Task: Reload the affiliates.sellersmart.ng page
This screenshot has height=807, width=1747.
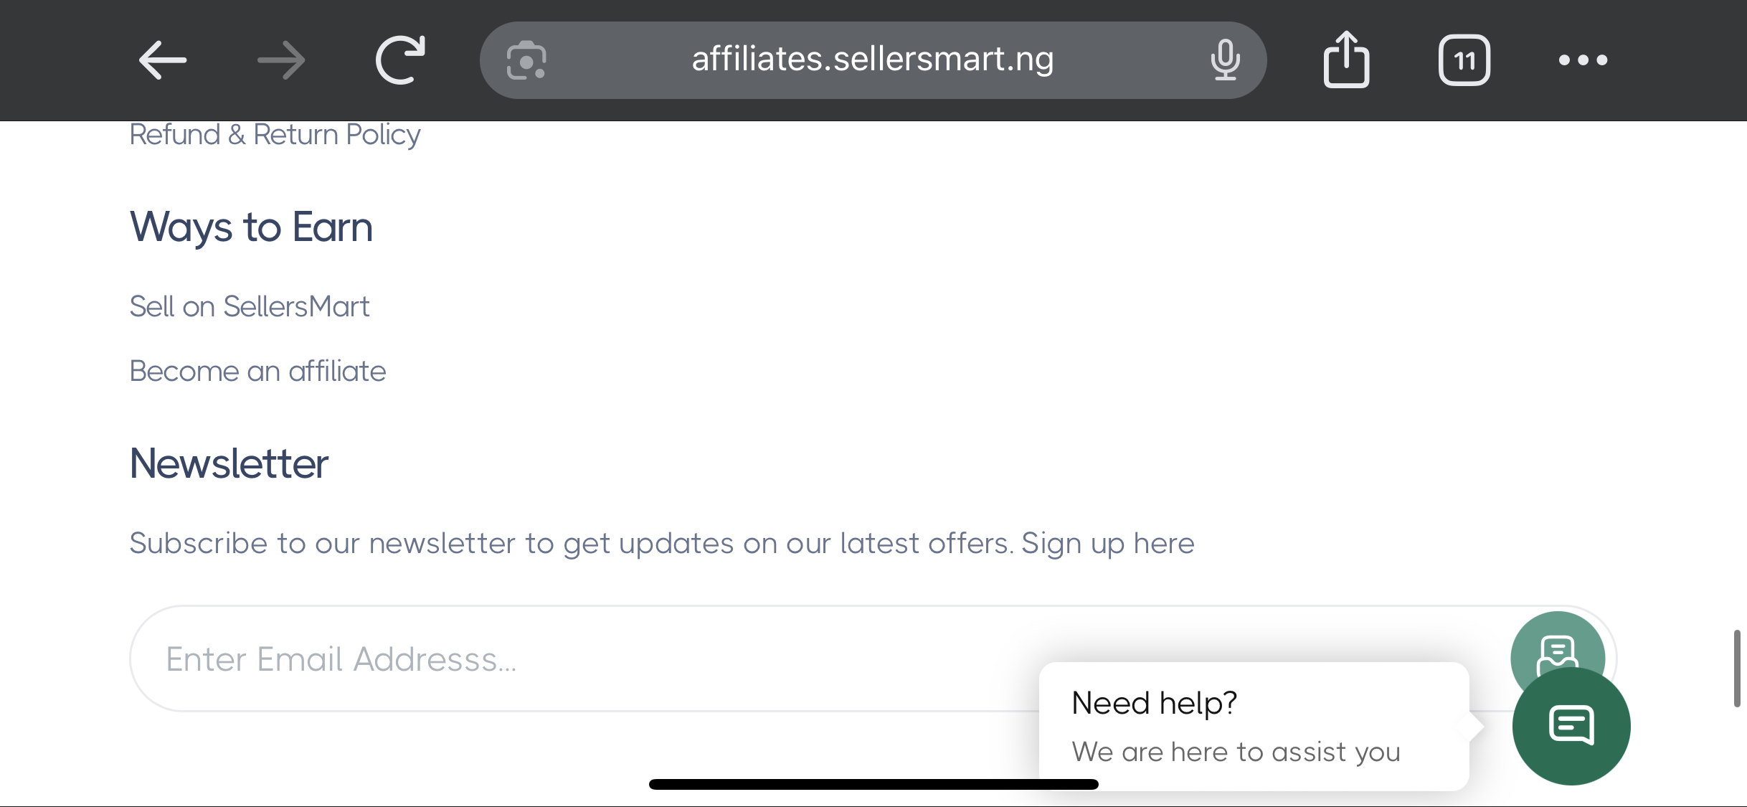Action: [x=400, y=60]
